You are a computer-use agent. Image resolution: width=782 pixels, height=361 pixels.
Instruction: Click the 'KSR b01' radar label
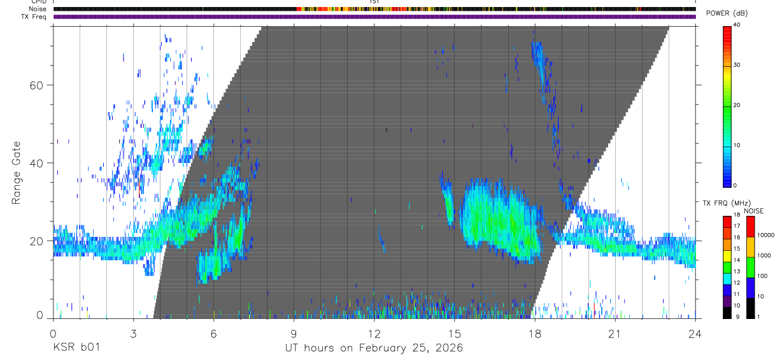click(76, 348)
